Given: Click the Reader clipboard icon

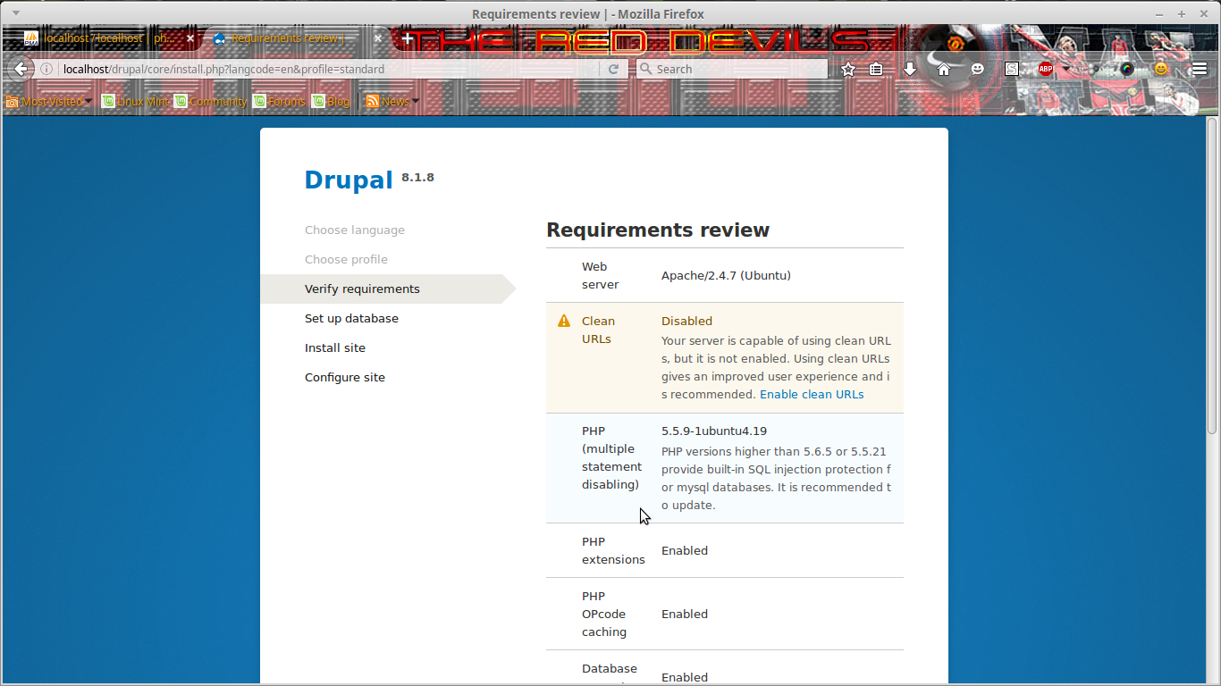Looking at the screenshot, I should point(877,68).
